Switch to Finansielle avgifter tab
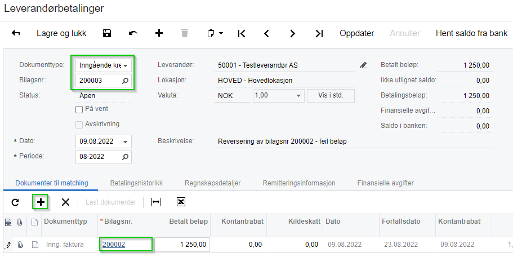 coord(385,183)
